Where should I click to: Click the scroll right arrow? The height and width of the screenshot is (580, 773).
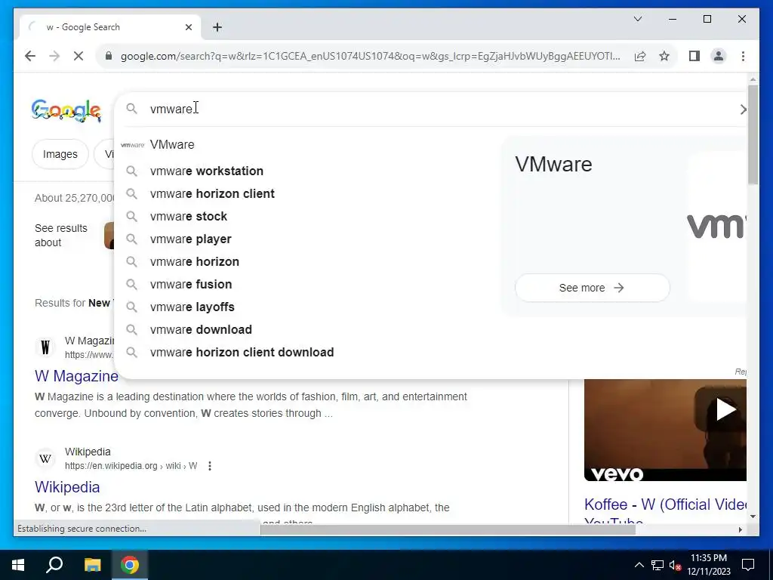point(740,529)
